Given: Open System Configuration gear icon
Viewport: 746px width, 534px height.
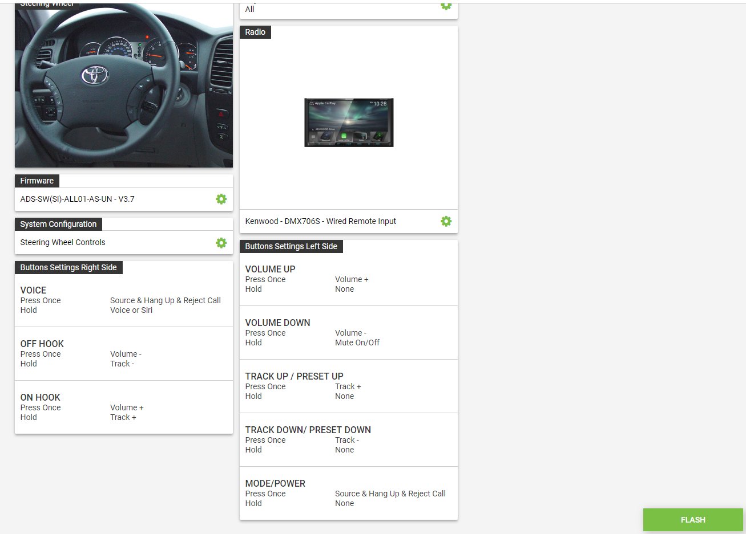Looking at the screenshot, I should click(x=221, y=242).
